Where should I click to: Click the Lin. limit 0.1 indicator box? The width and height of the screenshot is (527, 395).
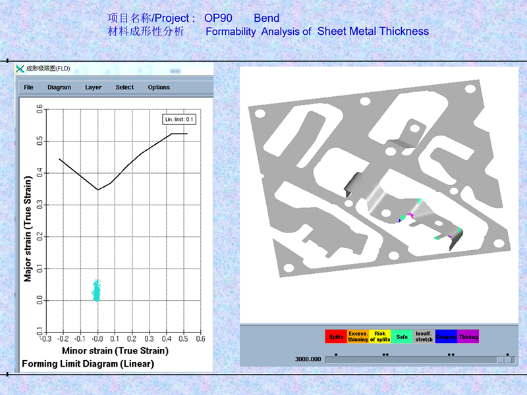179,118
